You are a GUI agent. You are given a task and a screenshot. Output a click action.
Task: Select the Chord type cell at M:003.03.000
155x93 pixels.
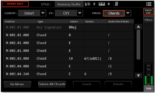(x=41, y=58)
